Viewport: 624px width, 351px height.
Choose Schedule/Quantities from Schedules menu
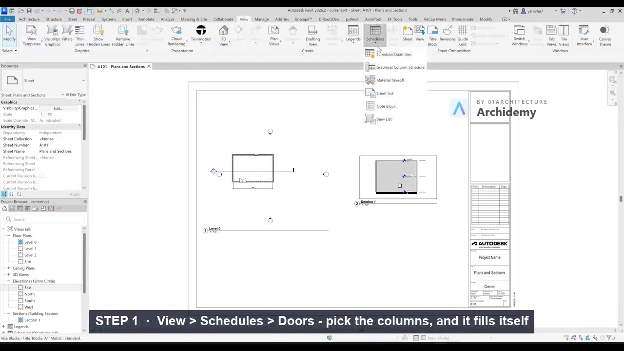point(394,54)
